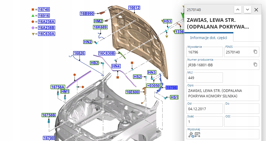
Task: Click the HS1 callout label
Action: pyautogui.click(x=174, y=97)
